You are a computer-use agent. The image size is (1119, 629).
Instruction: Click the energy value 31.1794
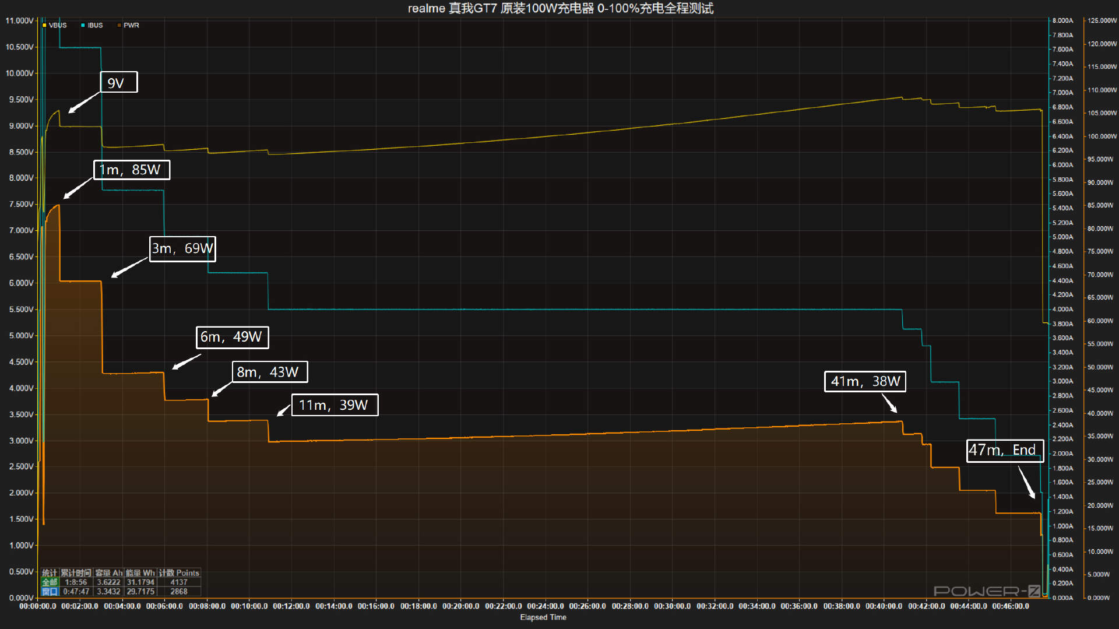[x=140, y=582]
